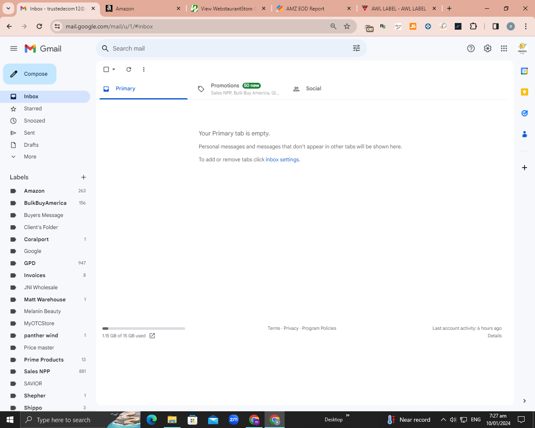
Task: Click the storage usage progress bar
Action: (144, 329)
